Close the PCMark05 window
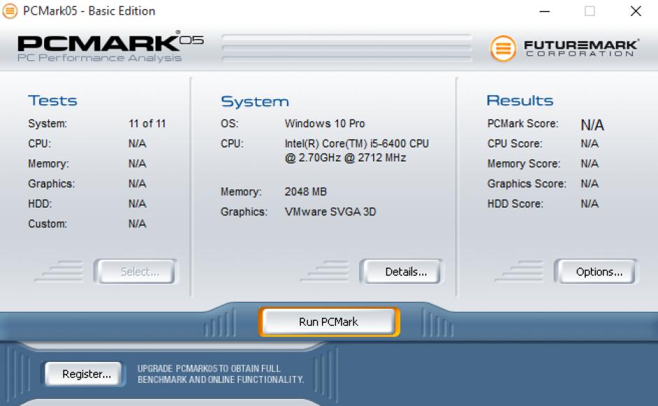Screen dimensions: 658x406 [x=636, y=11]
